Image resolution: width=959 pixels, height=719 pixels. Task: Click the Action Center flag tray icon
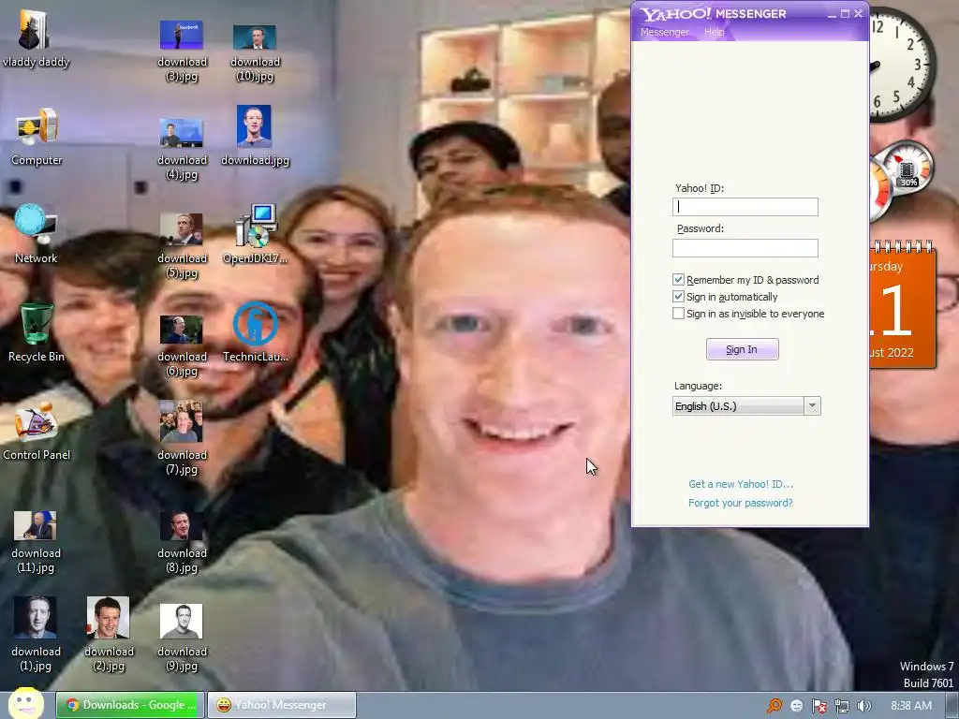(x=819, y=706)
